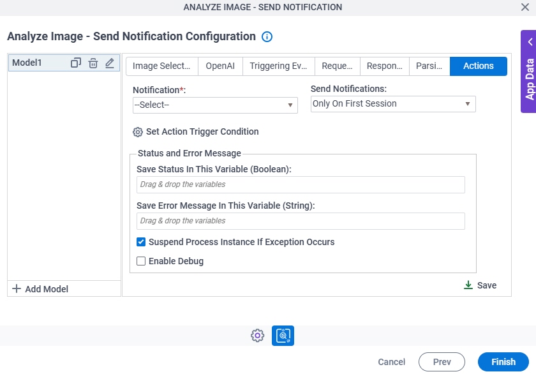The image size is (536, 374).
Task: Click the Save download icon
Action: tap(468, 285)
